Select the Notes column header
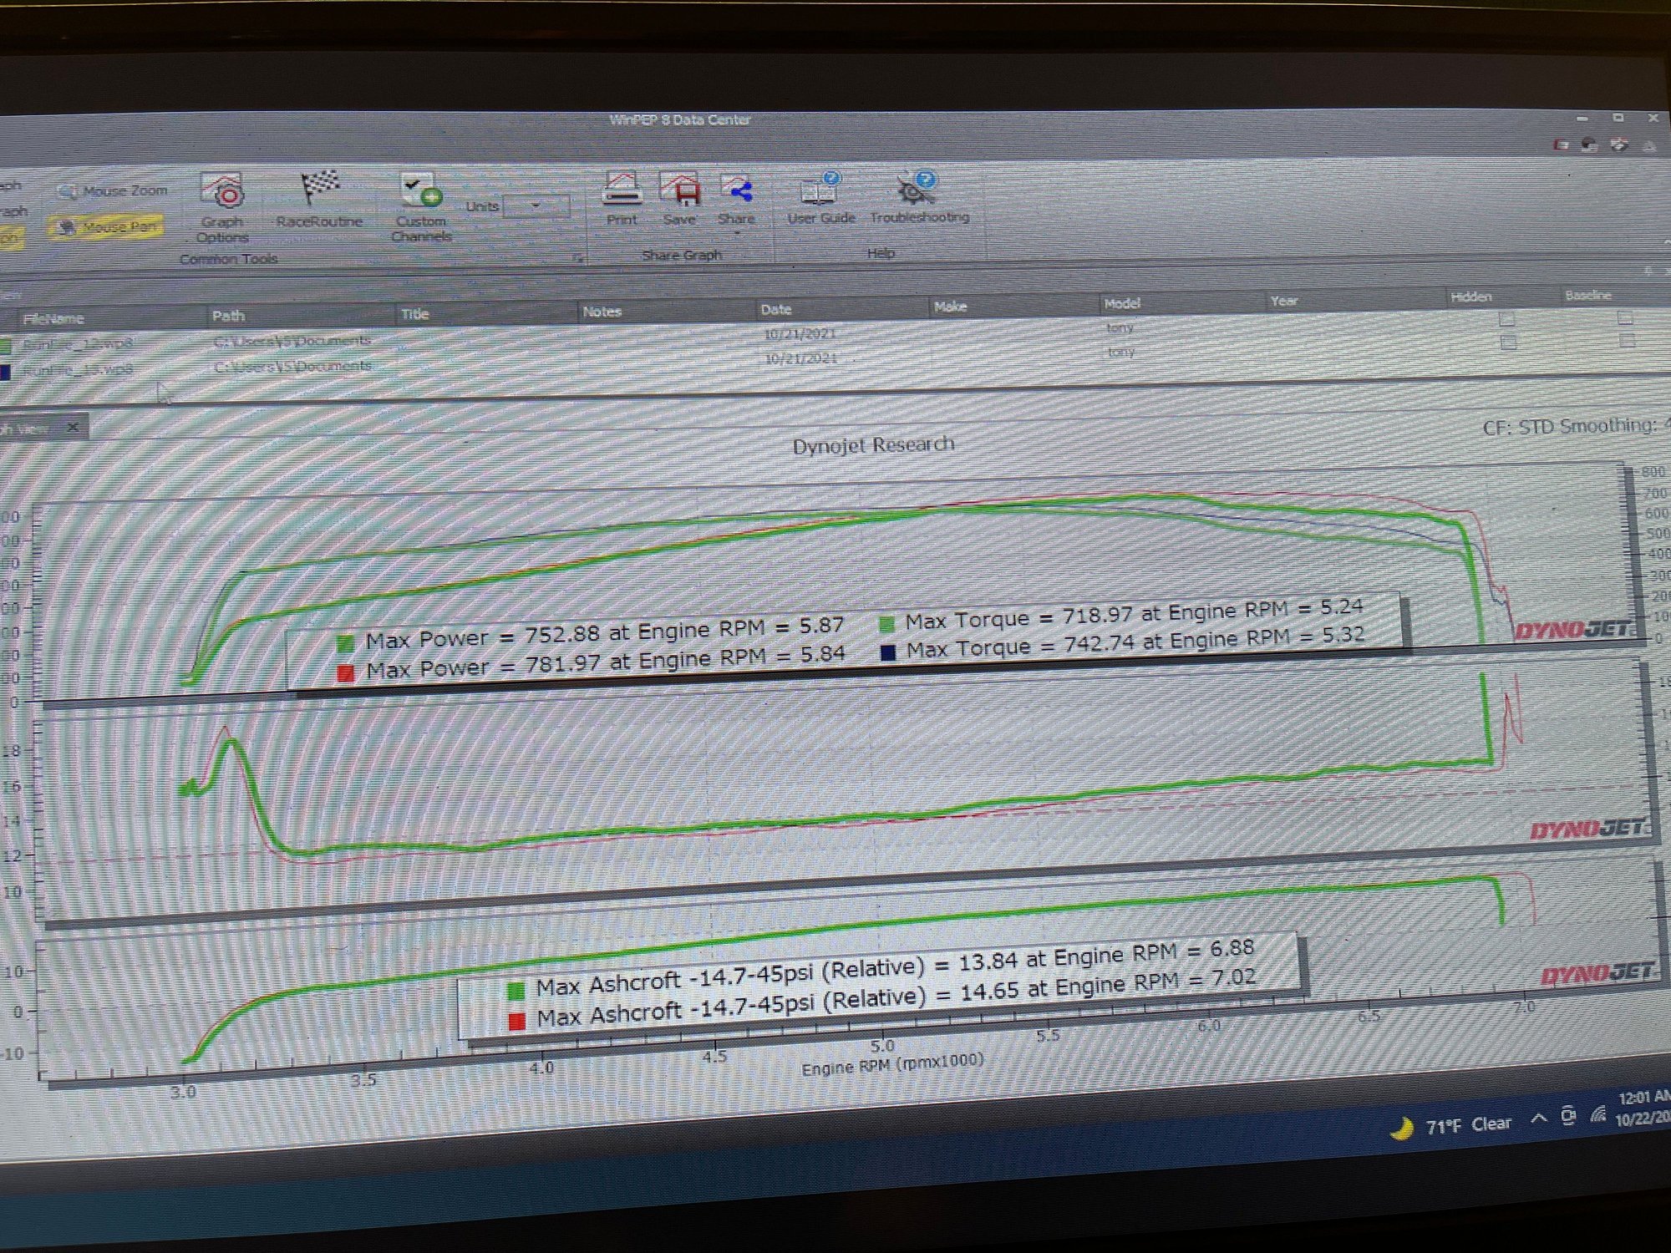This screenshot has height=1253, width=1671. [604, 311]
